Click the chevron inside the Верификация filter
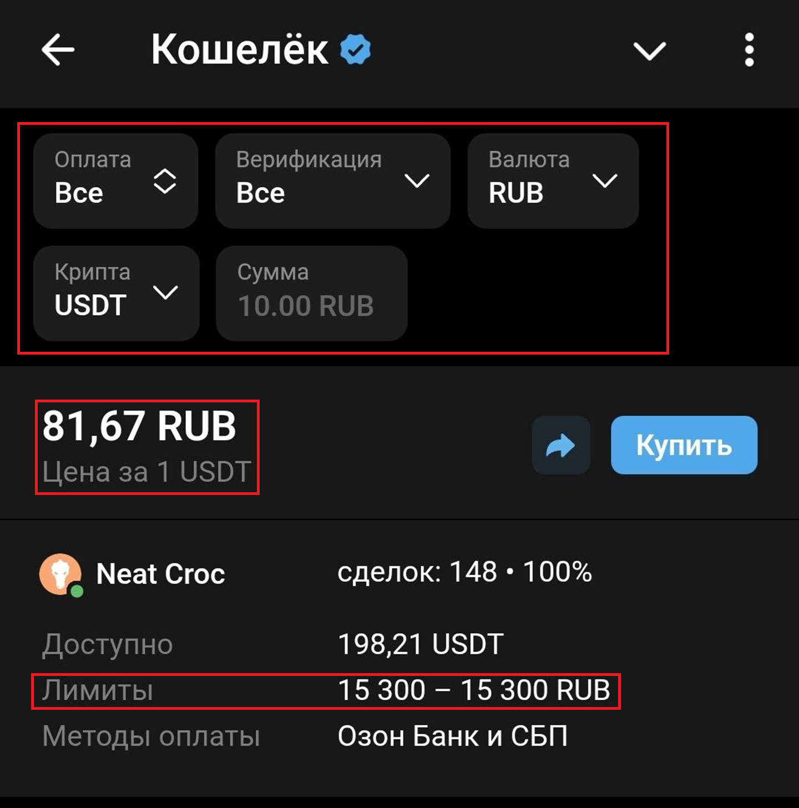 coord(417,181)
